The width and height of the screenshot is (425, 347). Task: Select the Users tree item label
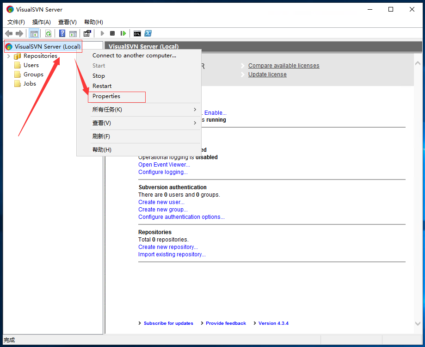pos(31,65)
